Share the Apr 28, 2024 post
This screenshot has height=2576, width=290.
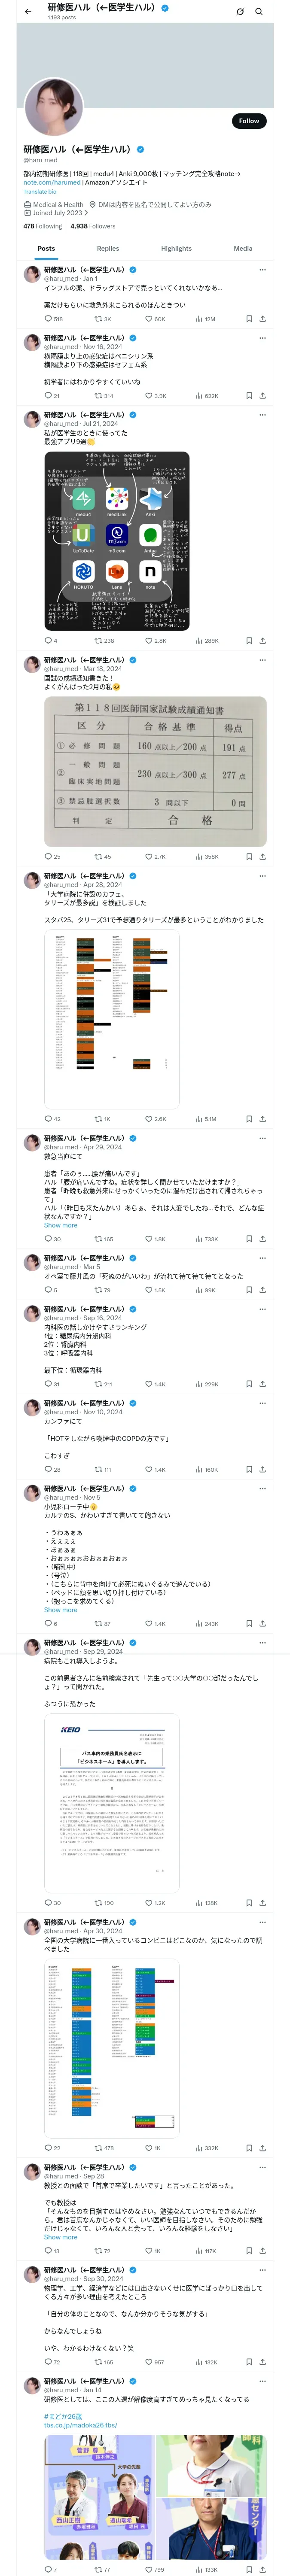[x=262, y=1119]
